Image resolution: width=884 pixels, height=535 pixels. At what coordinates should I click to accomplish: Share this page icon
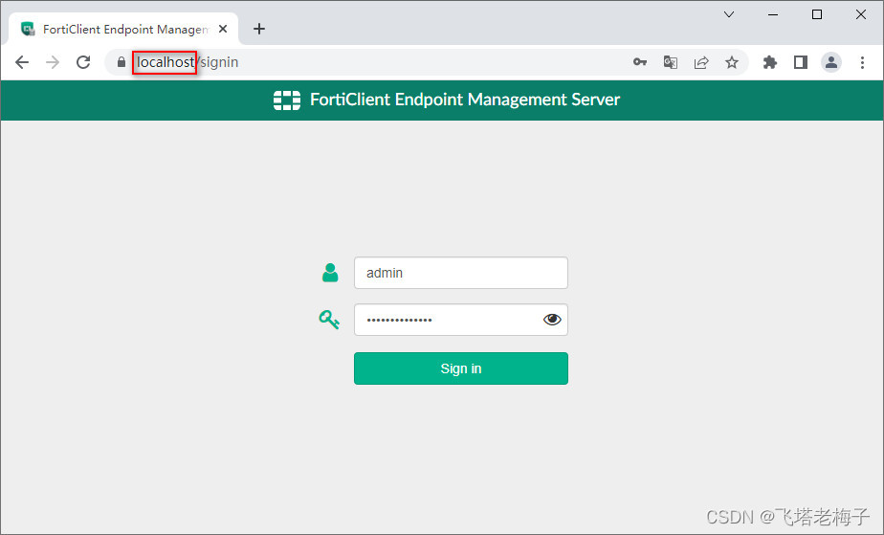coord(701,62)
